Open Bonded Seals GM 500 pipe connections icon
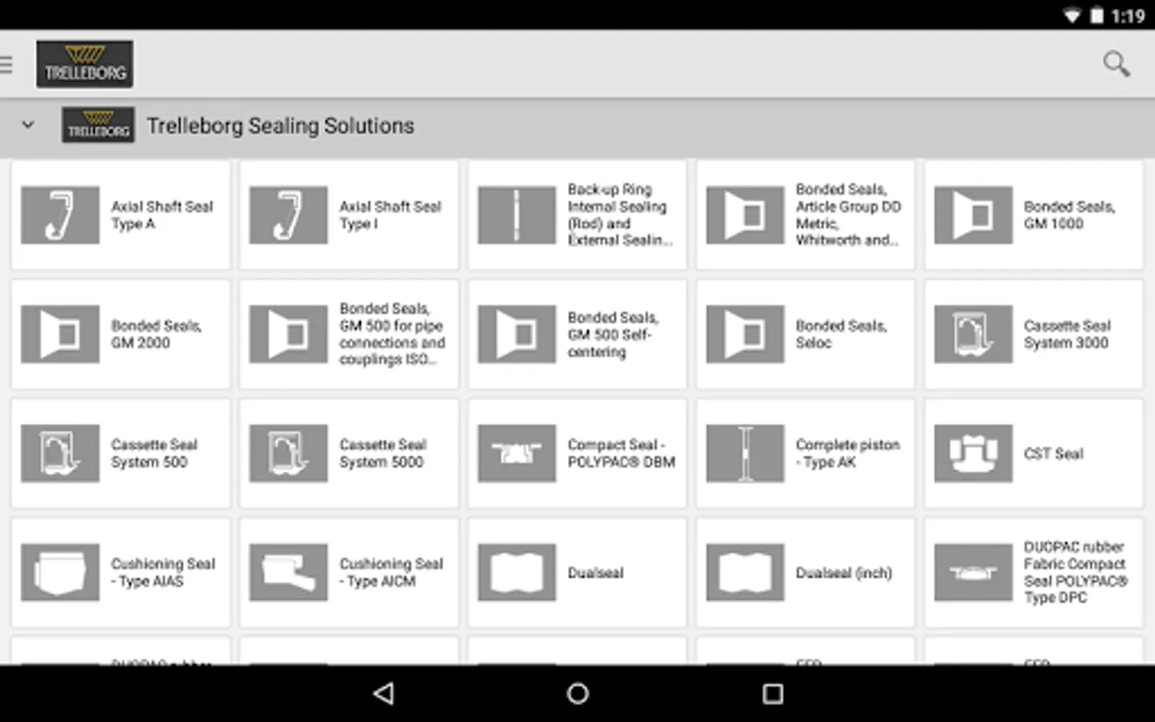This screenshot has width=1155, height=722. [289, 334]
